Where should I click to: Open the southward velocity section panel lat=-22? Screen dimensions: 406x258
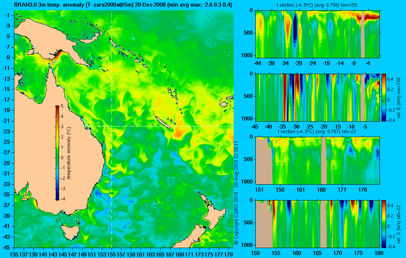click(317, 224)
